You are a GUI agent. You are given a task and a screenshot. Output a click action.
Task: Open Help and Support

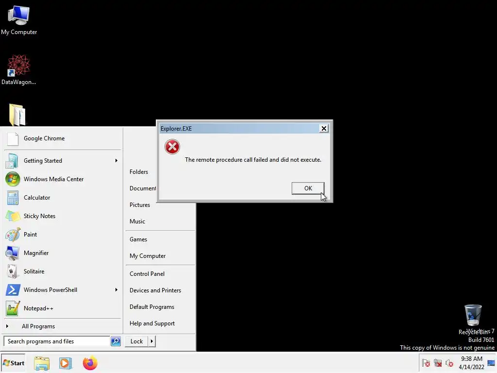152,323
